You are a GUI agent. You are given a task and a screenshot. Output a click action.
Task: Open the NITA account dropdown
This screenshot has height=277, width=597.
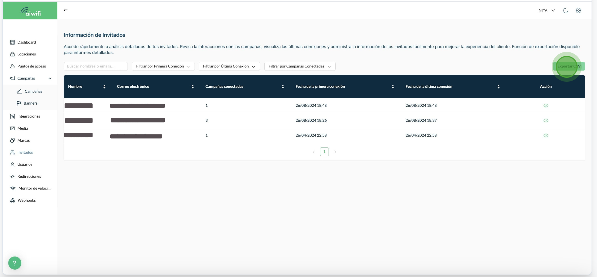[546, 10]
